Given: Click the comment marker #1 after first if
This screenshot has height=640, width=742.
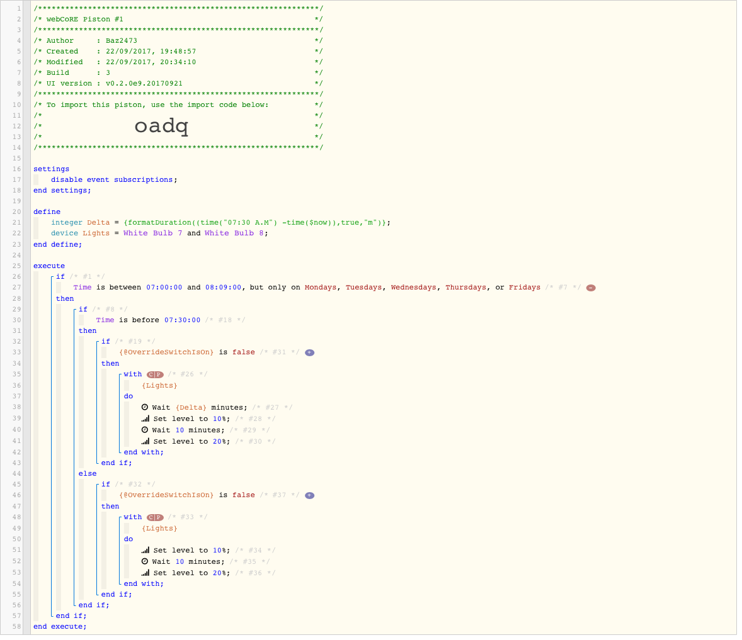Looking at the screenshot, I should (x=87, y=276).
